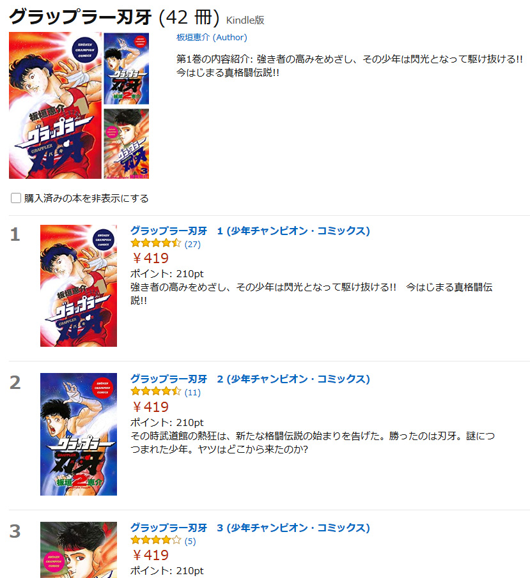Click the large volume 1 cover in the header
The width and height of the screenshot is (530, 578).
point(56,105)
